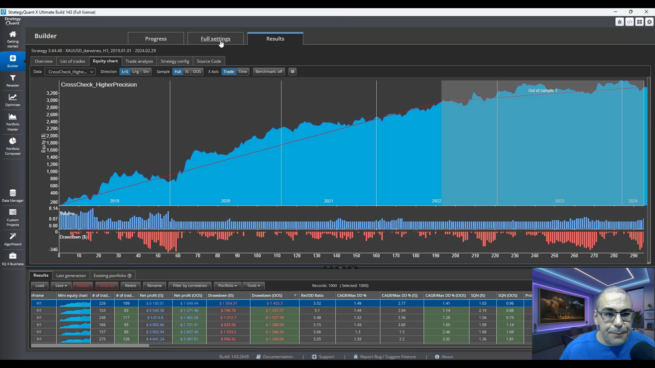Sort by the SQN (OOS) column header
The height and width of the screenshot is (368, 655).
[509, 296]
